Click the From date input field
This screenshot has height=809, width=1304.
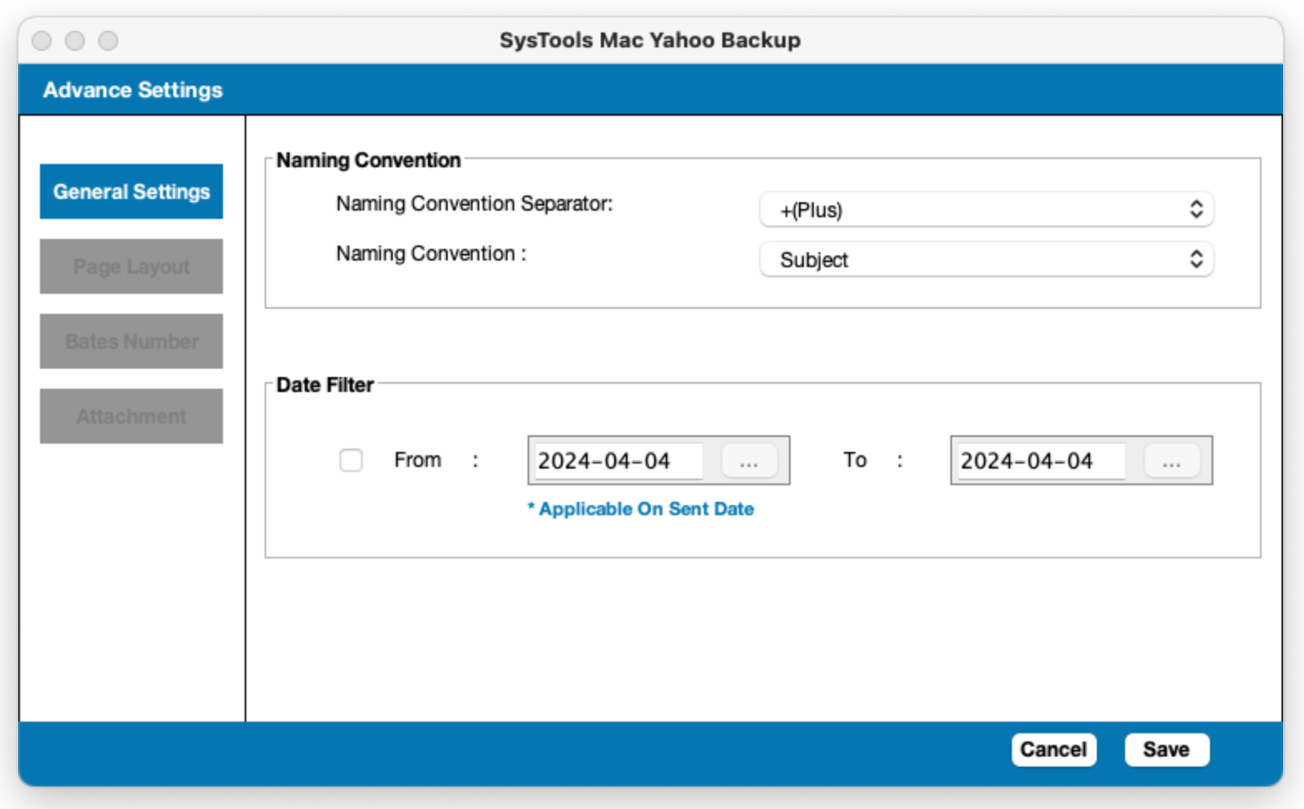point(620,460)
